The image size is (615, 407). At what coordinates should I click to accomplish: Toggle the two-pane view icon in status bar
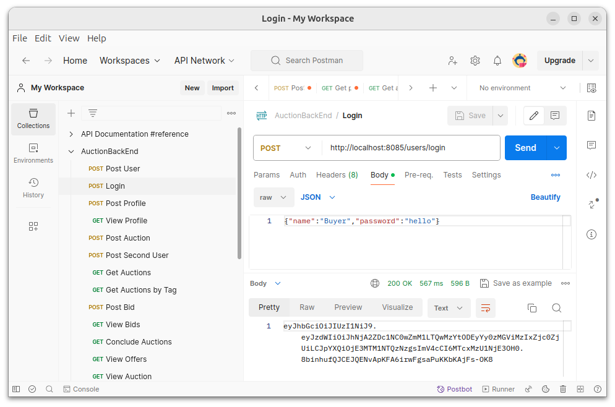click(x=580, y=389)
